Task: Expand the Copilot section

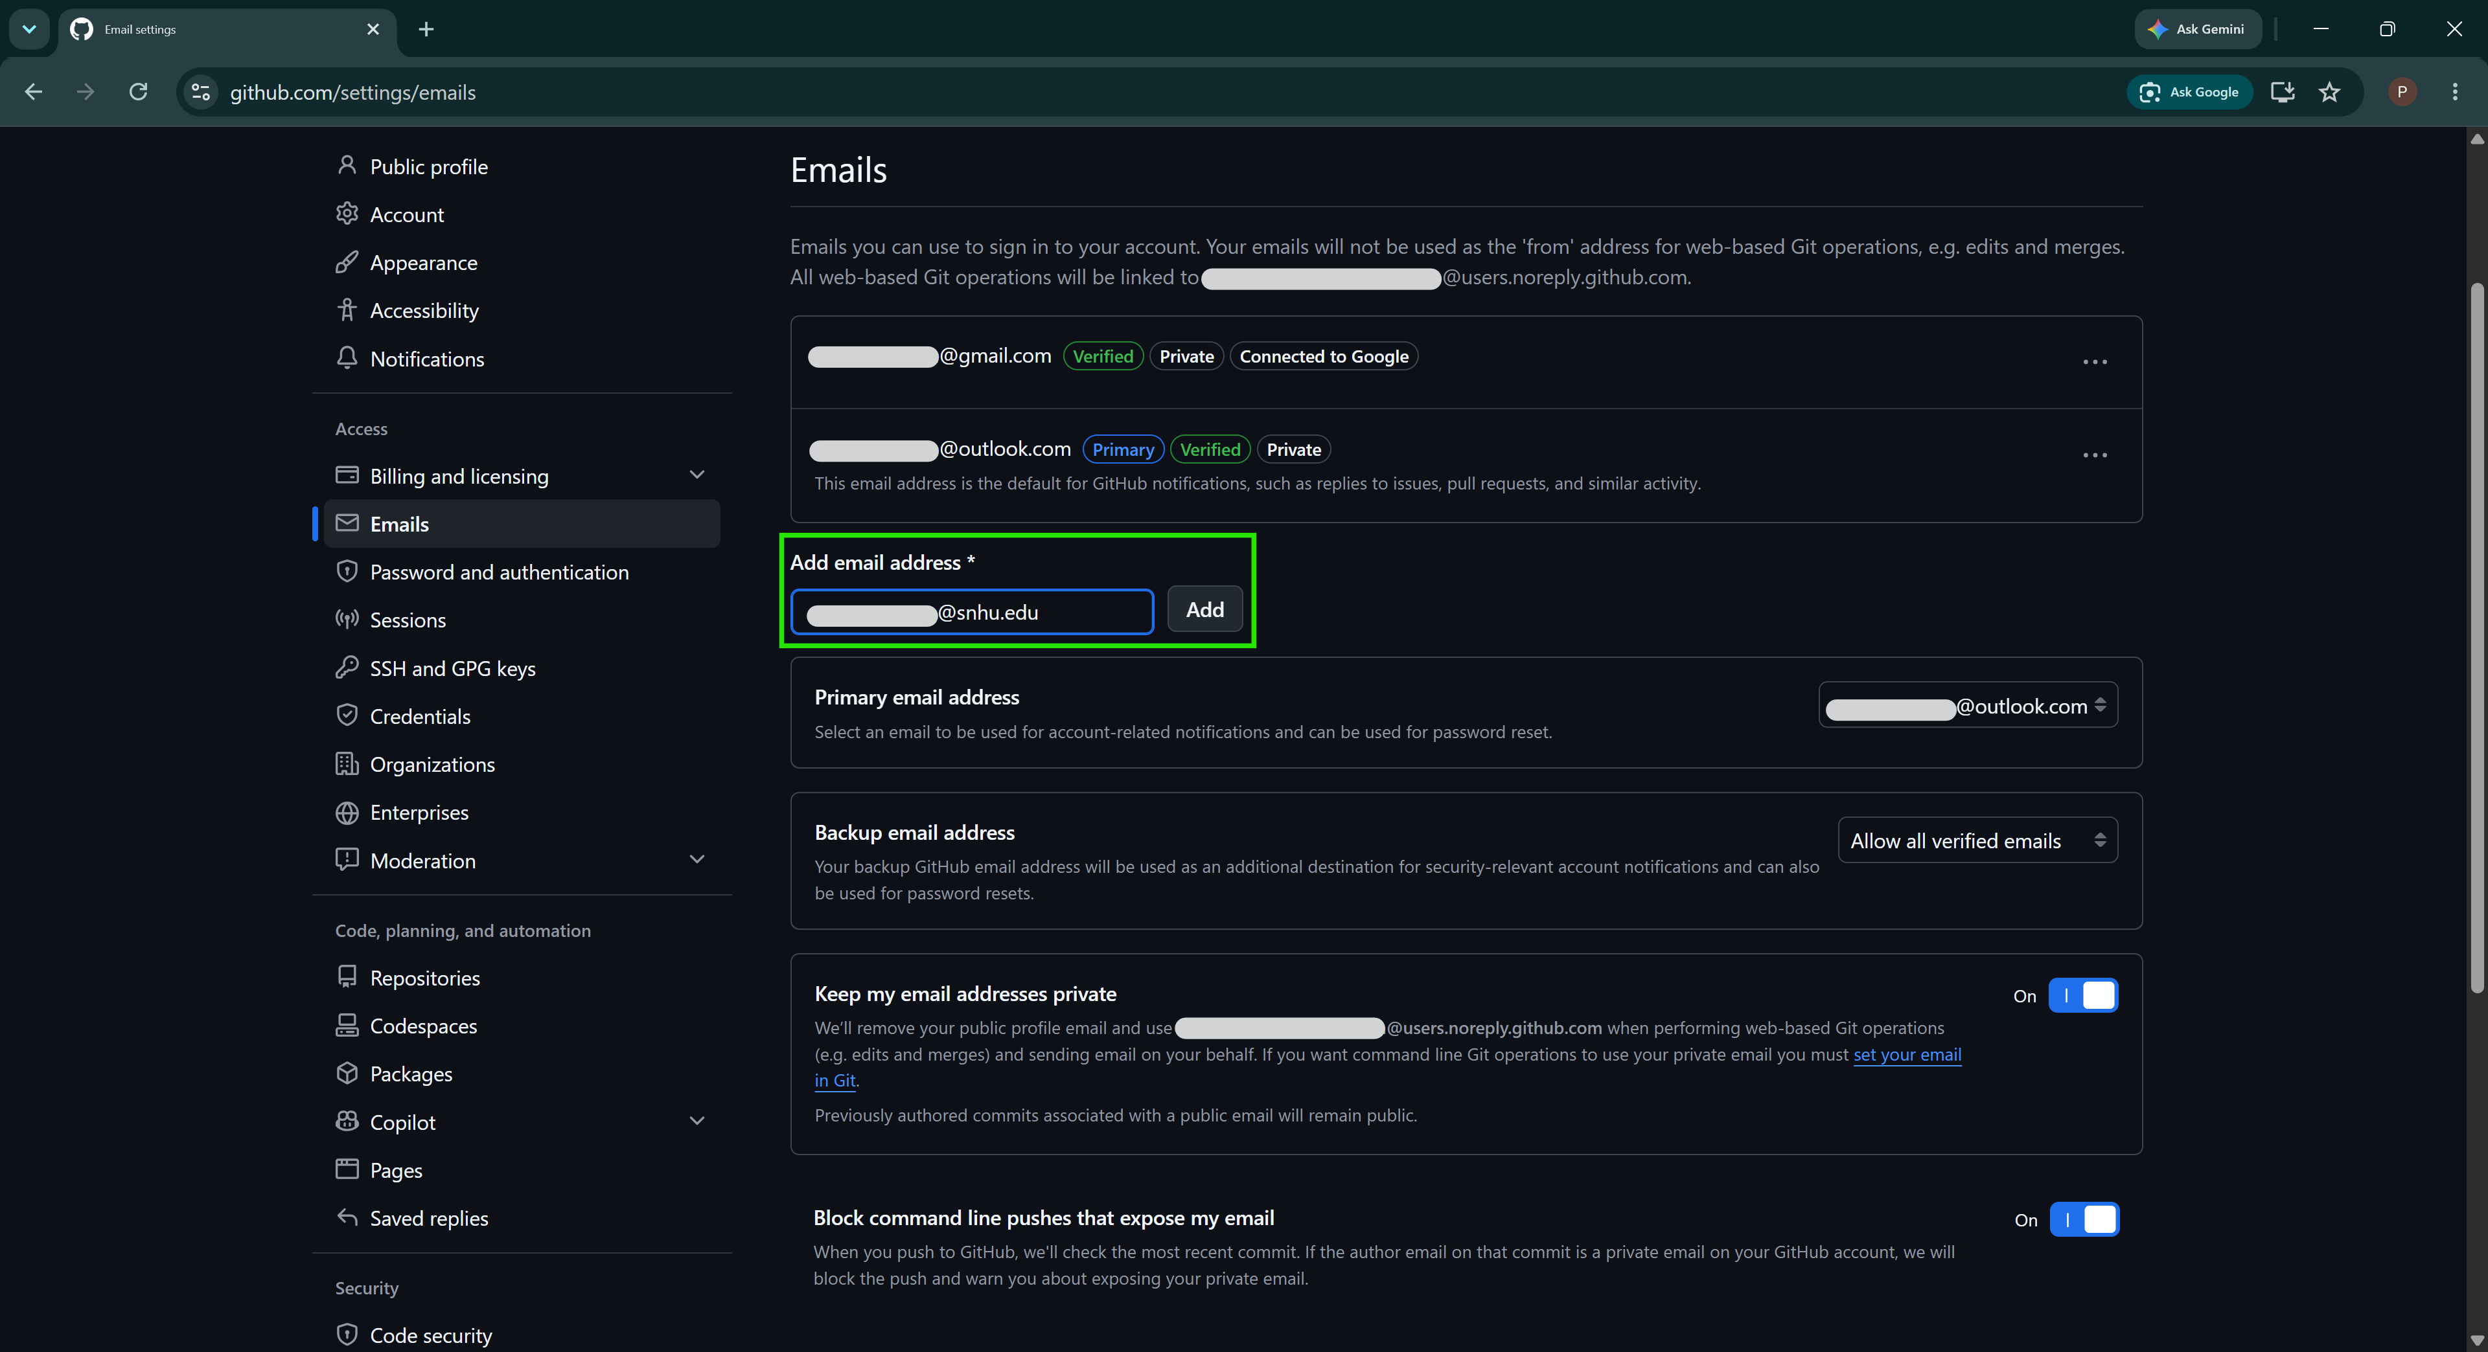Action: (x=697, y=1120)
